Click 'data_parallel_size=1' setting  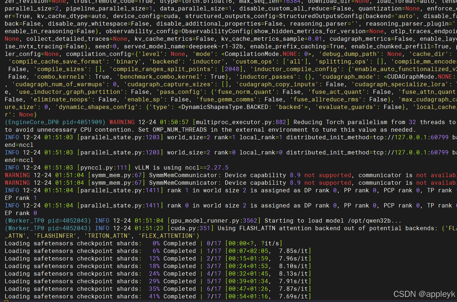(196, 8)
